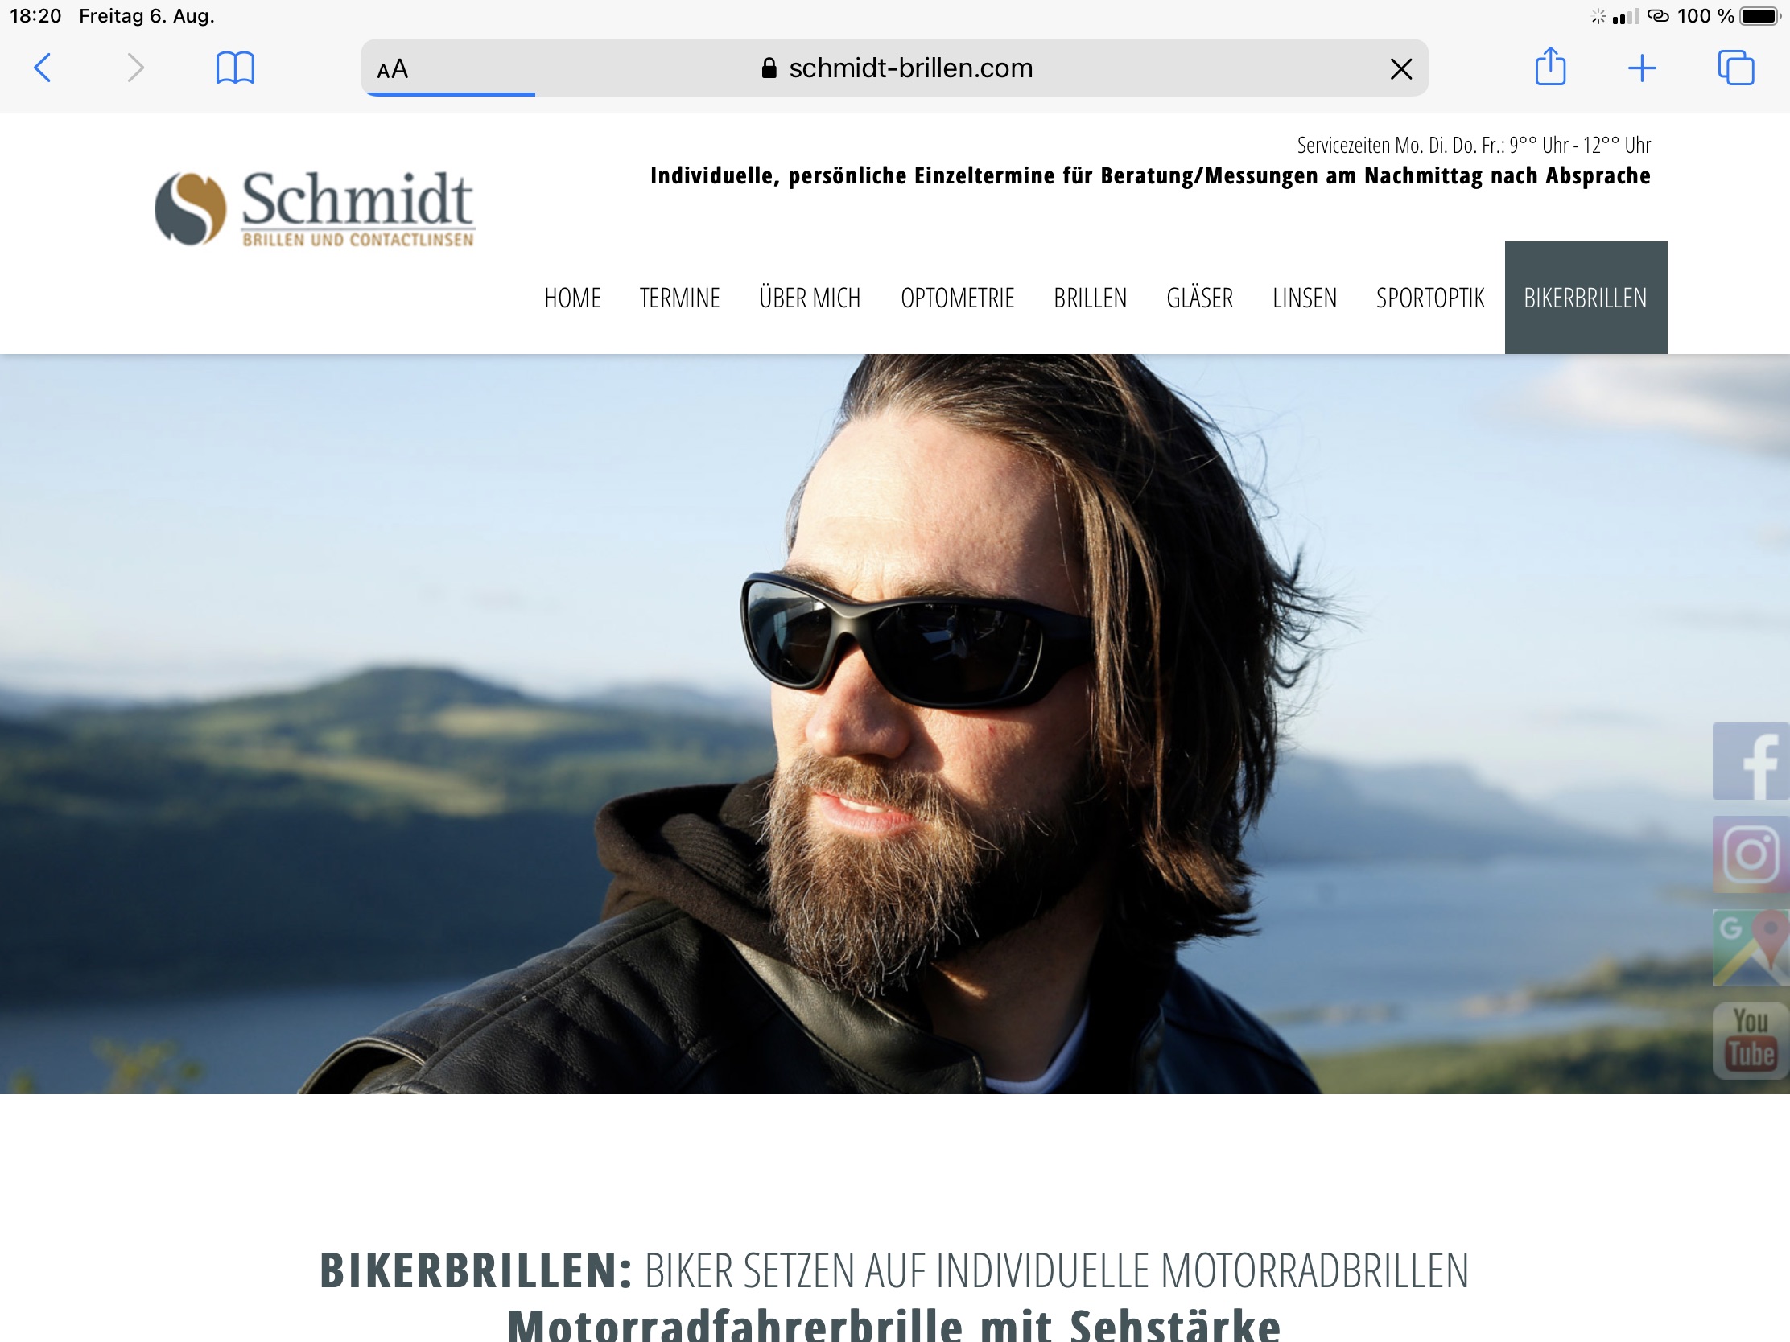Image resolution: width=1790 pixels, height=1342 pixels.
Task: Go to the TERMINE page
Action: (x=680, y=298)
